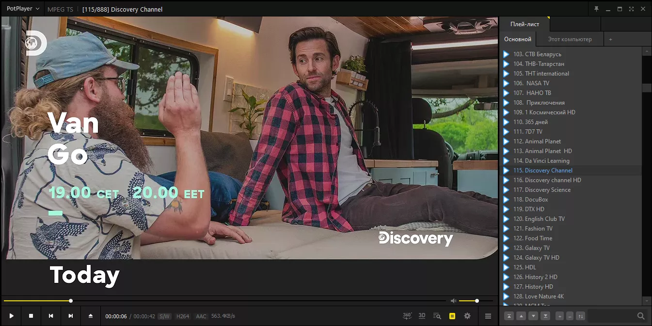Move selected playlist item down one
This screenshot has height=326, width=652.
pyautogui.click(x=533, y=316)
